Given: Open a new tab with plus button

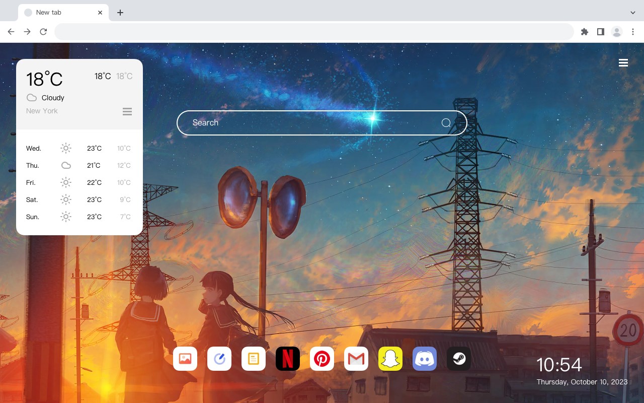Looking at the screenshot, I should [120, 13].
